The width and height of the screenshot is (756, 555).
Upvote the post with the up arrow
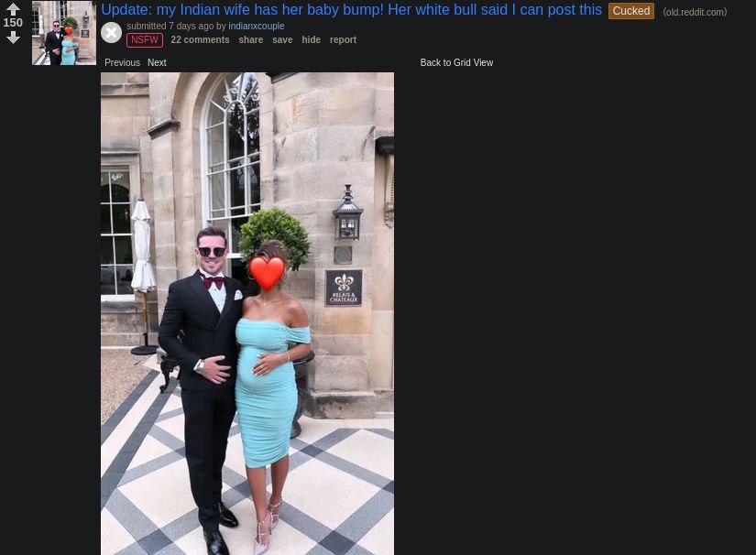[x=13, y=8]
